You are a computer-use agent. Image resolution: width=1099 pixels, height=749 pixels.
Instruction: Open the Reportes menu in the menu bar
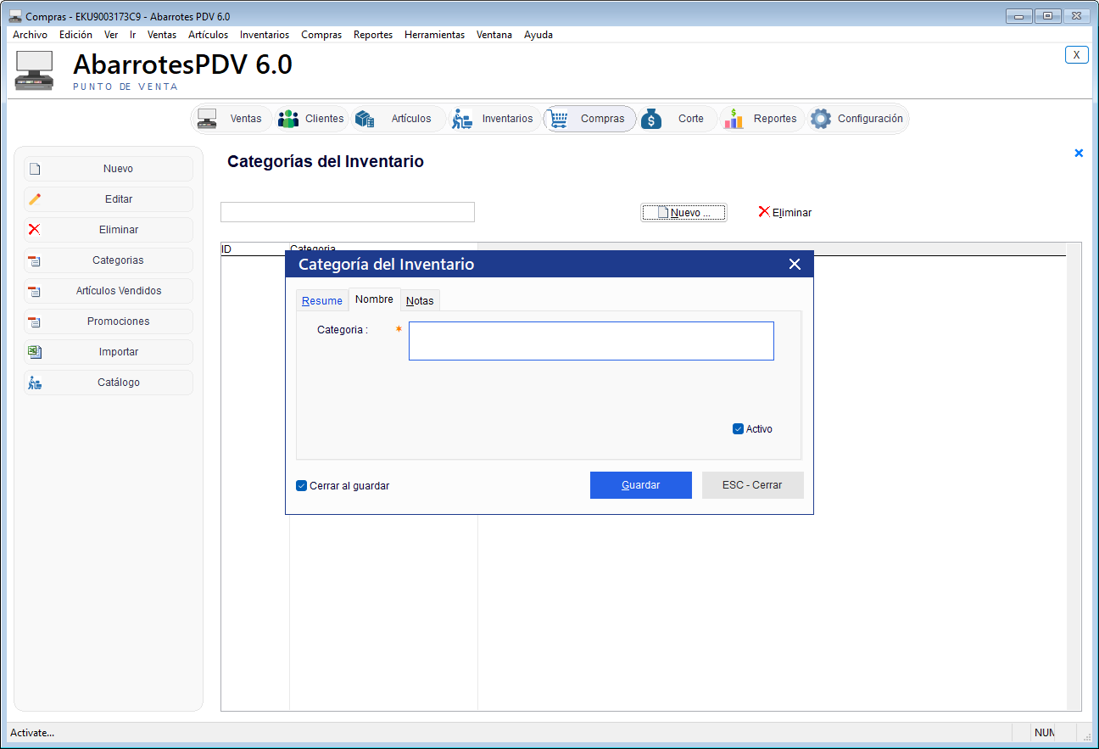(x=373, y=35)
